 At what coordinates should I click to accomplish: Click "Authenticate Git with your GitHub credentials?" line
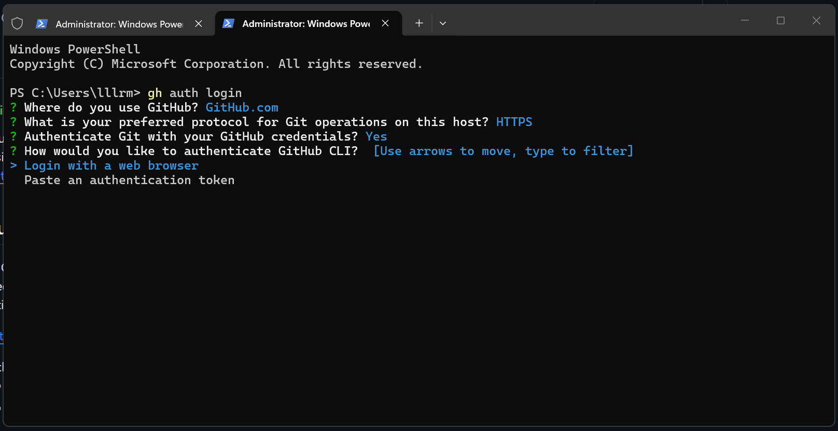tap(191, 136)
